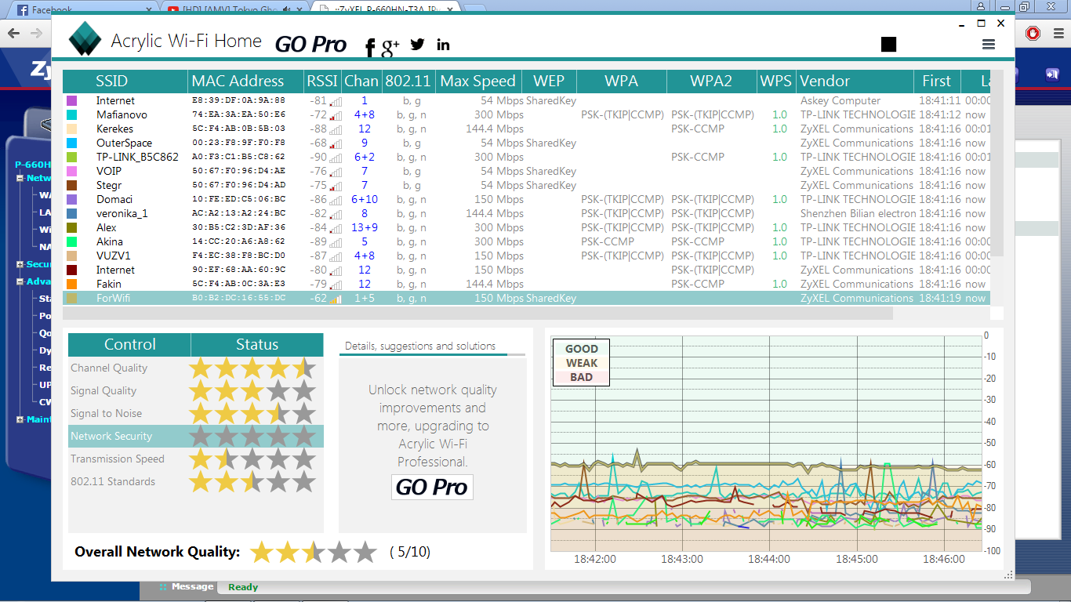Expand the Maintenance tree node in sidebar
The height and width of the screenshot is (602, 1071).
[20, 419]
